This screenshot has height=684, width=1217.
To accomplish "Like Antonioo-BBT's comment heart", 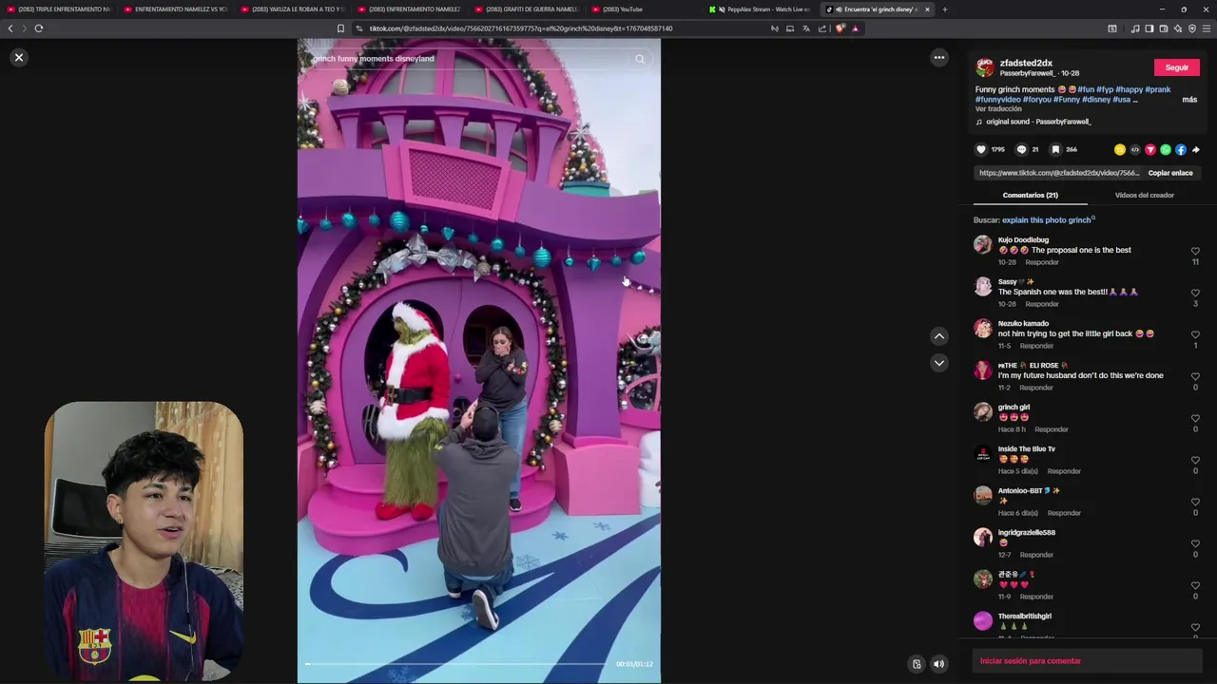I will [1195, 502].
